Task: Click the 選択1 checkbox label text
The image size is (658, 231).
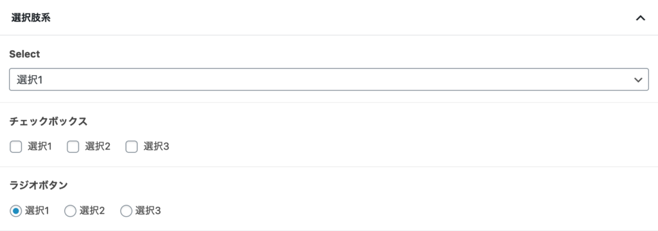Action: (40, 147)
